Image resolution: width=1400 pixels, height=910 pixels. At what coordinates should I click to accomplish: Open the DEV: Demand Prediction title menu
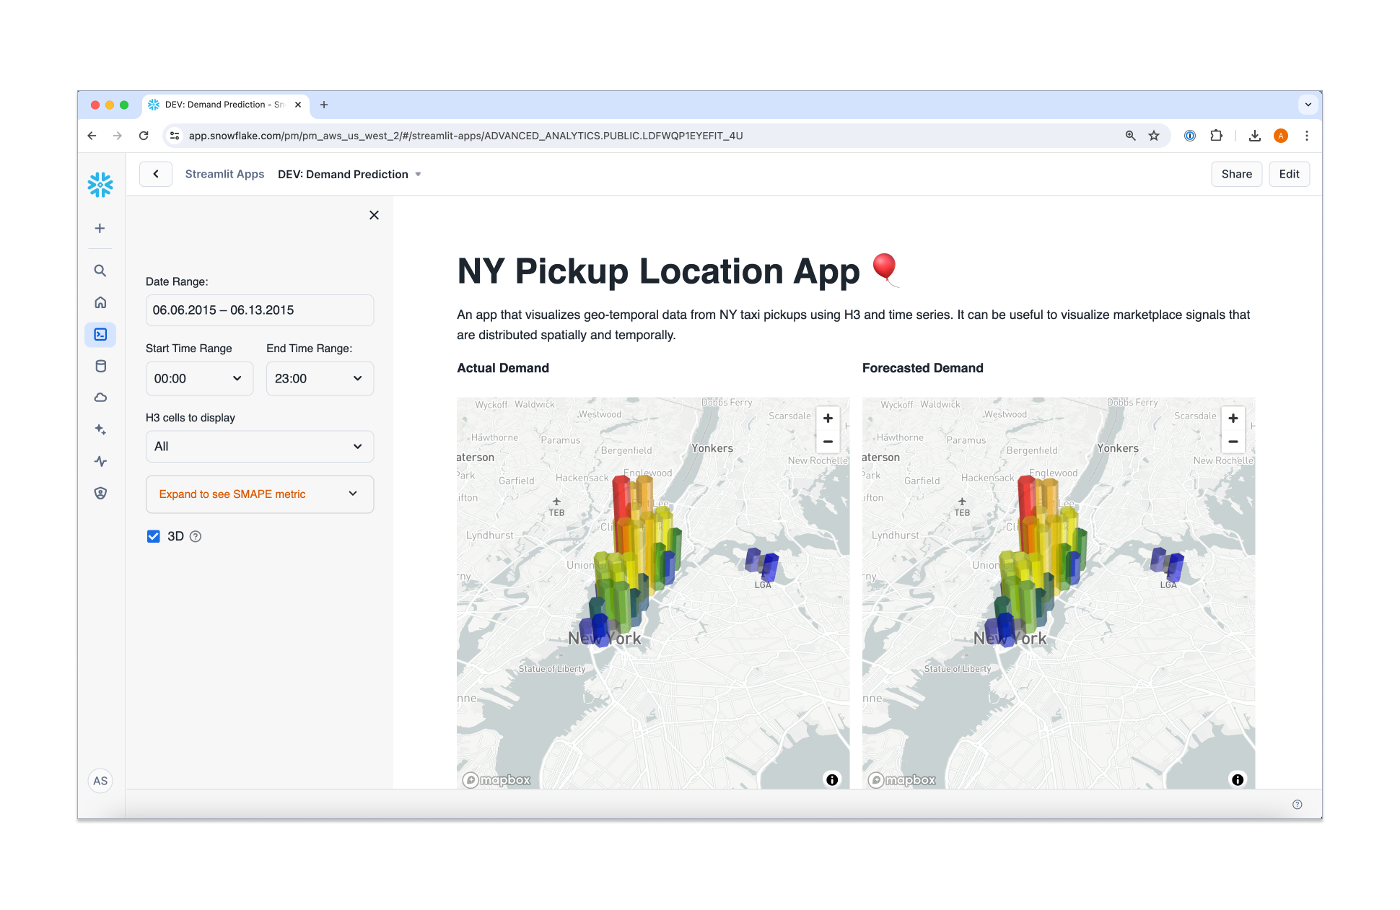(x=349, y=174)
